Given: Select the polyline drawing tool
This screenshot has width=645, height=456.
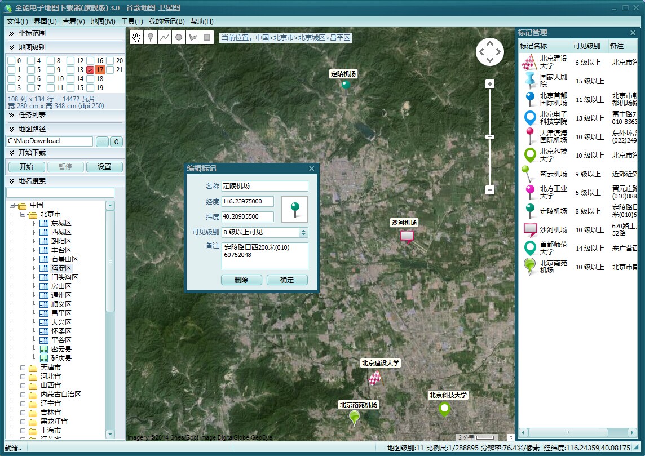Looking at the screenshot, I should click(x=165, y=37).
